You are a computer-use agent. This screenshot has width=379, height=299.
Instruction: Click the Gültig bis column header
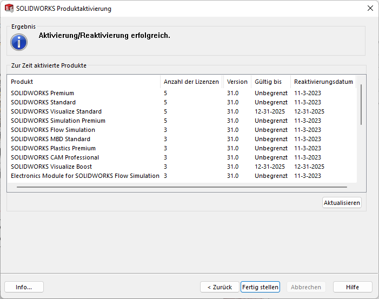pyautogui.click(x=268, y=82)
